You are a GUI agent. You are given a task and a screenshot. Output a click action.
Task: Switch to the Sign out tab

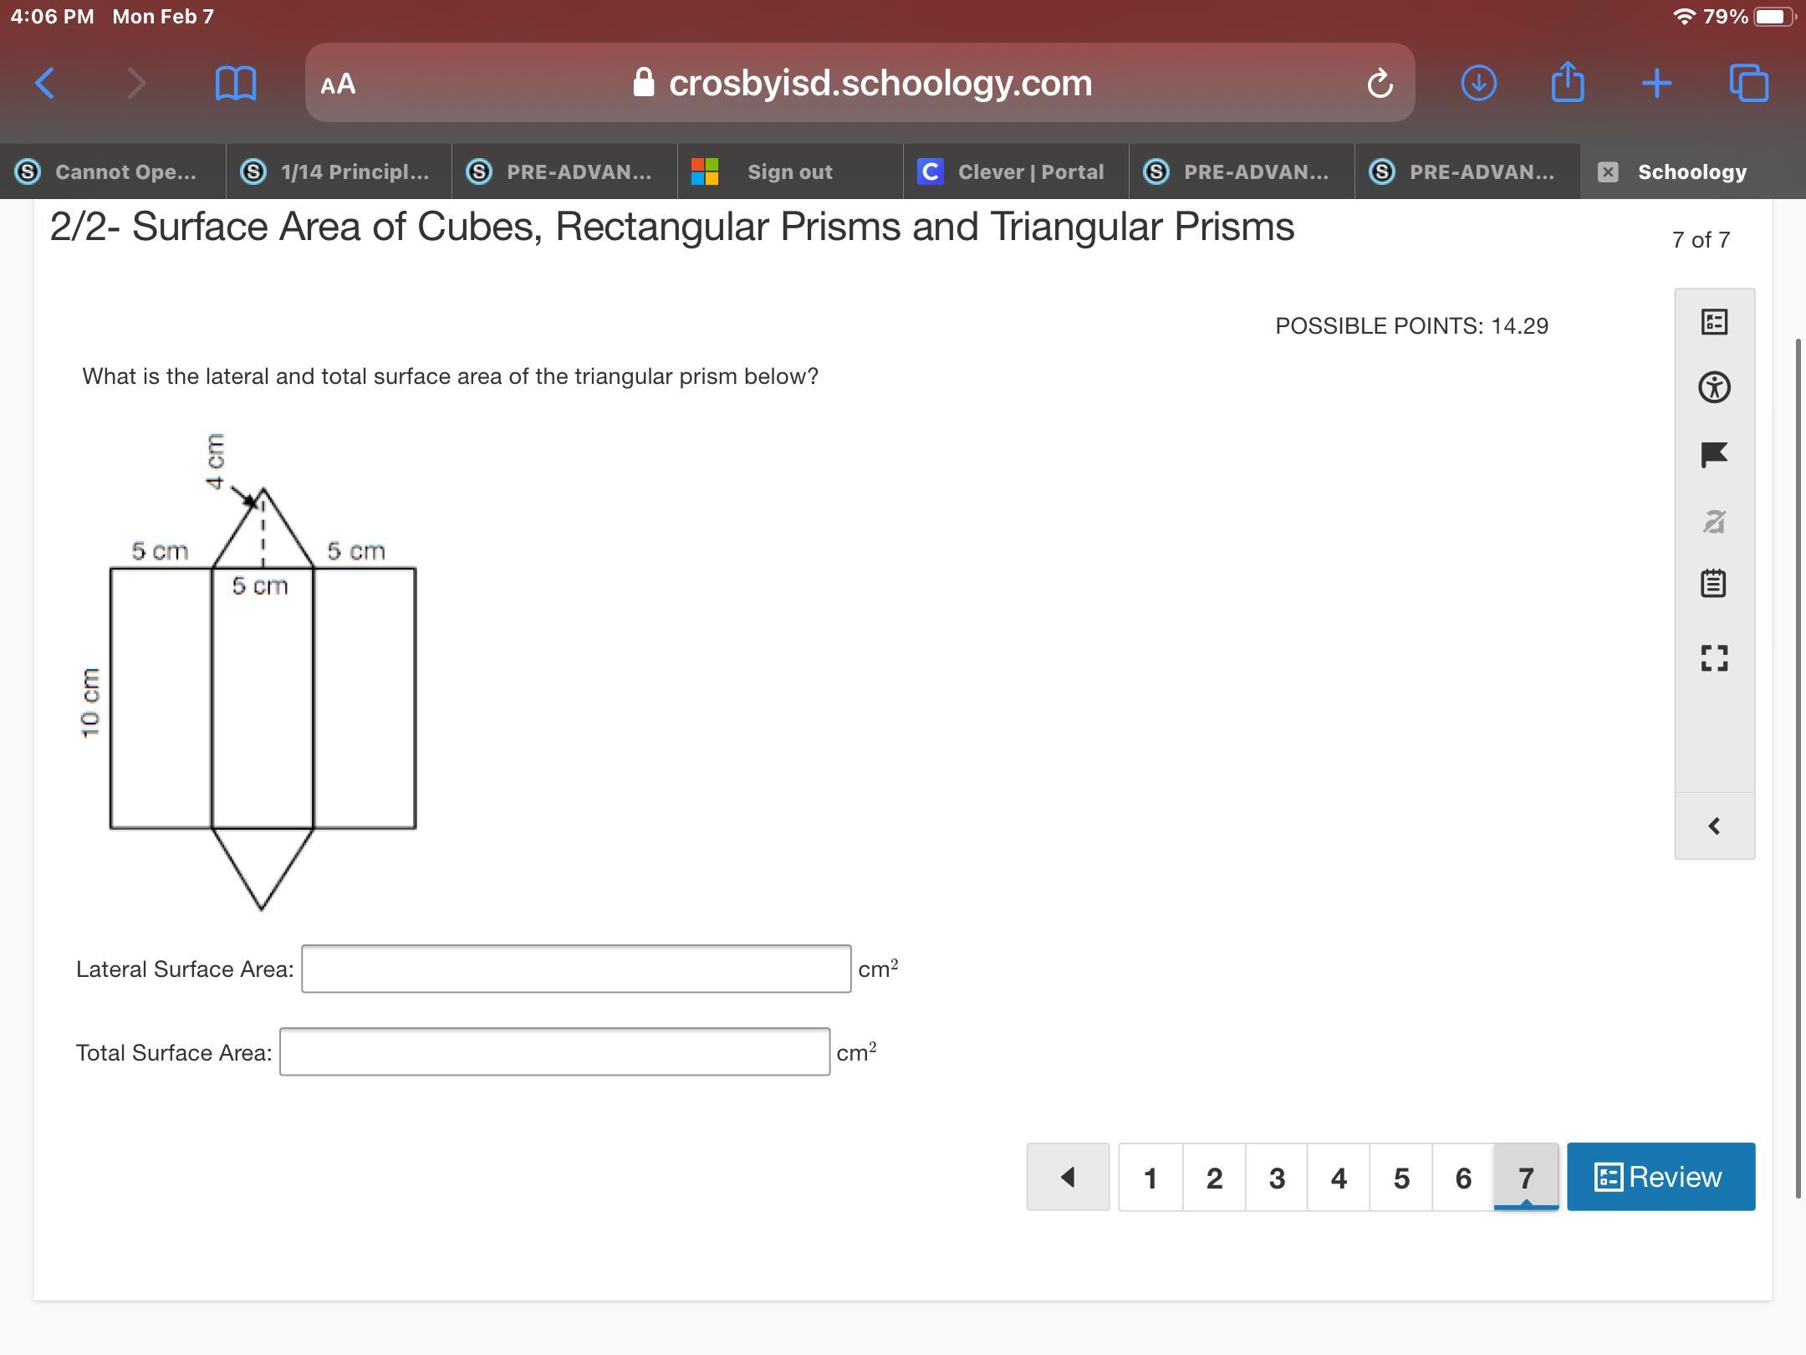pyautogui.click(x=789, y=171)
